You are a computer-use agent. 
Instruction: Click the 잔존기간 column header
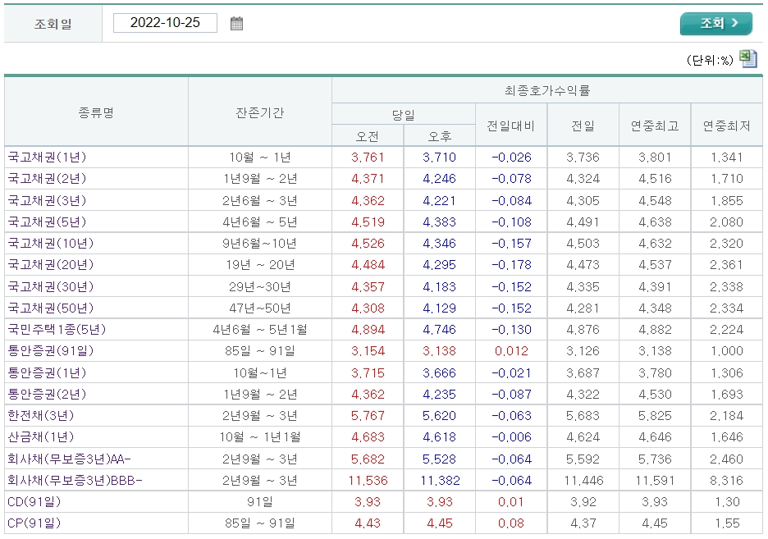click(258, 111)
